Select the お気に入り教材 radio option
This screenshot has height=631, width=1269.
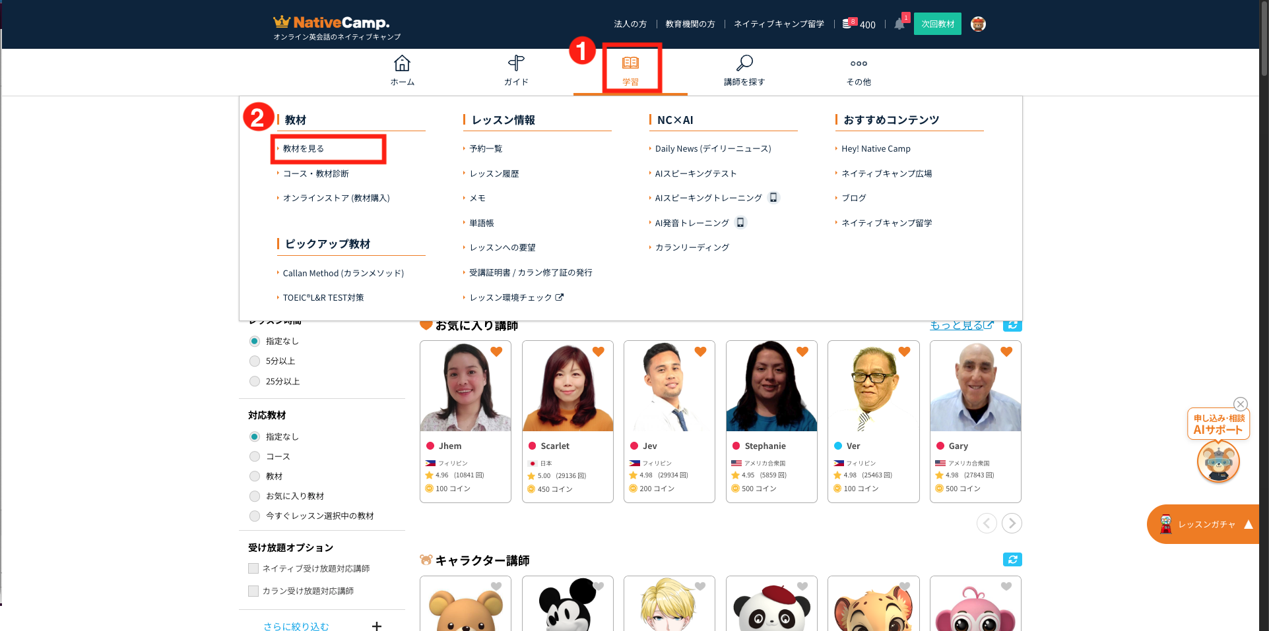[x=255, y=496]
